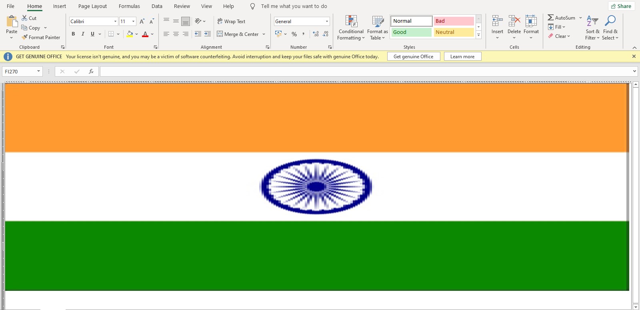Toggle Wrap Text
The image size is (640, 310).
(x=231, y=21)
